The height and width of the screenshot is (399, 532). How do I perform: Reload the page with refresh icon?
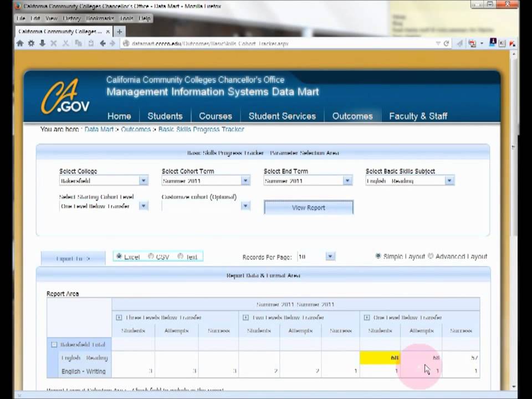(x=447, y=43)
